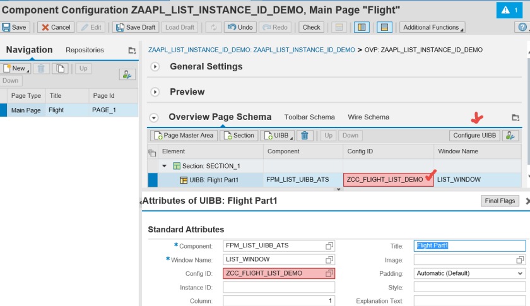Click the Save icon button in toolbar
530x306 pixels.
(15, 27)
